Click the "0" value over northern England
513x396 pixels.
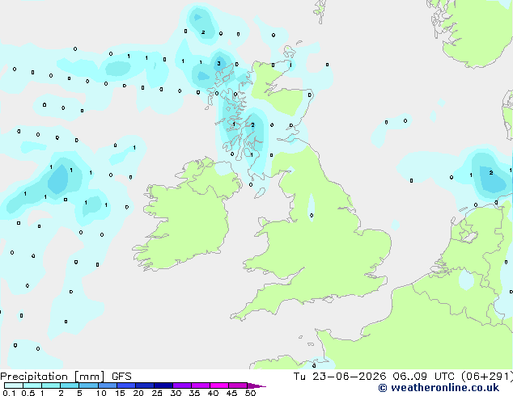point(312,215)
